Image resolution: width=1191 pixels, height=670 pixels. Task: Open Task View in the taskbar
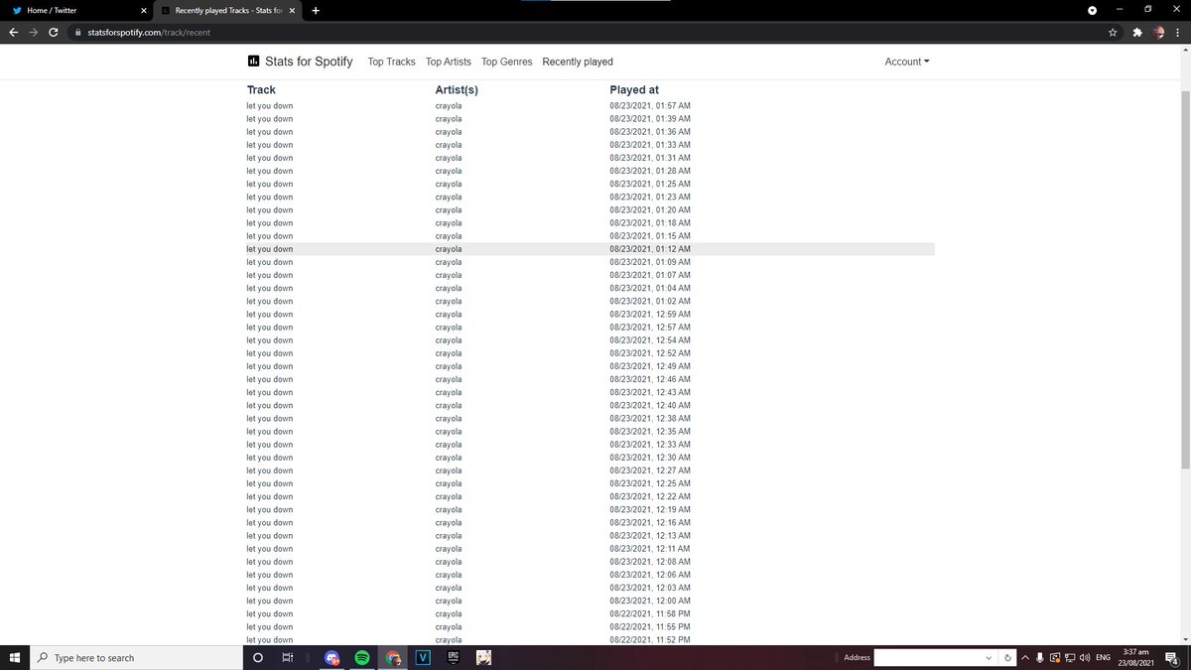click(287, 658)
